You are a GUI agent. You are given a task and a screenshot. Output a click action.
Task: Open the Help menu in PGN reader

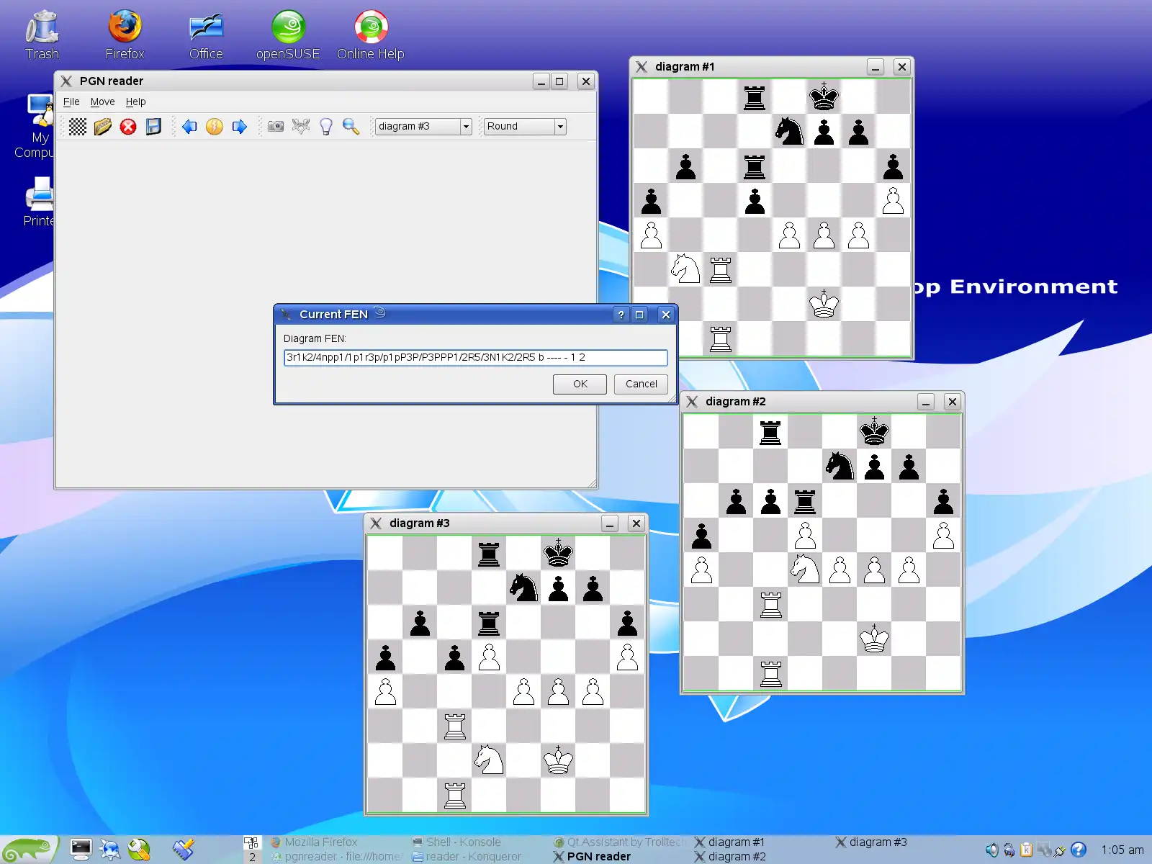(x=135, y=102)
